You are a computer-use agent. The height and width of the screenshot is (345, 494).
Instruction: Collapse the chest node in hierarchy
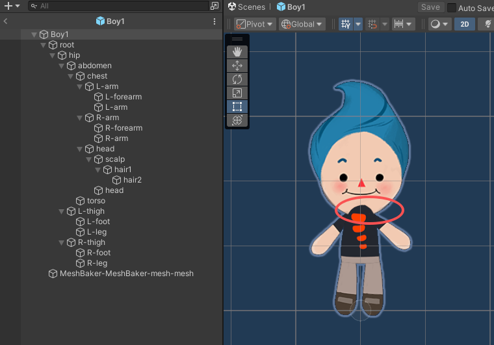click(70, 76)
